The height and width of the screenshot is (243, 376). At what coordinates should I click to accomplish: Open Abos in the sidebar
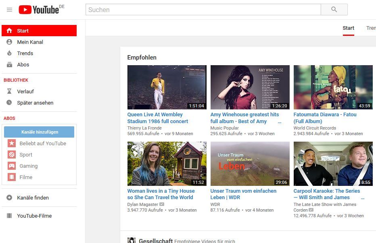click(x=39, y=65)
